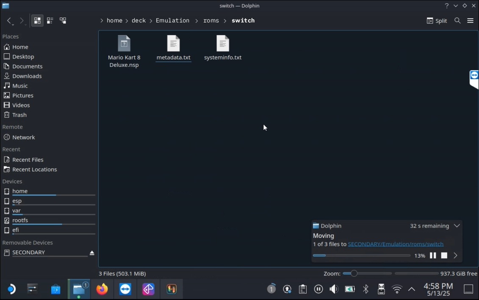Open the search tool
Screen dimensions: 479x300
[457, 20]
